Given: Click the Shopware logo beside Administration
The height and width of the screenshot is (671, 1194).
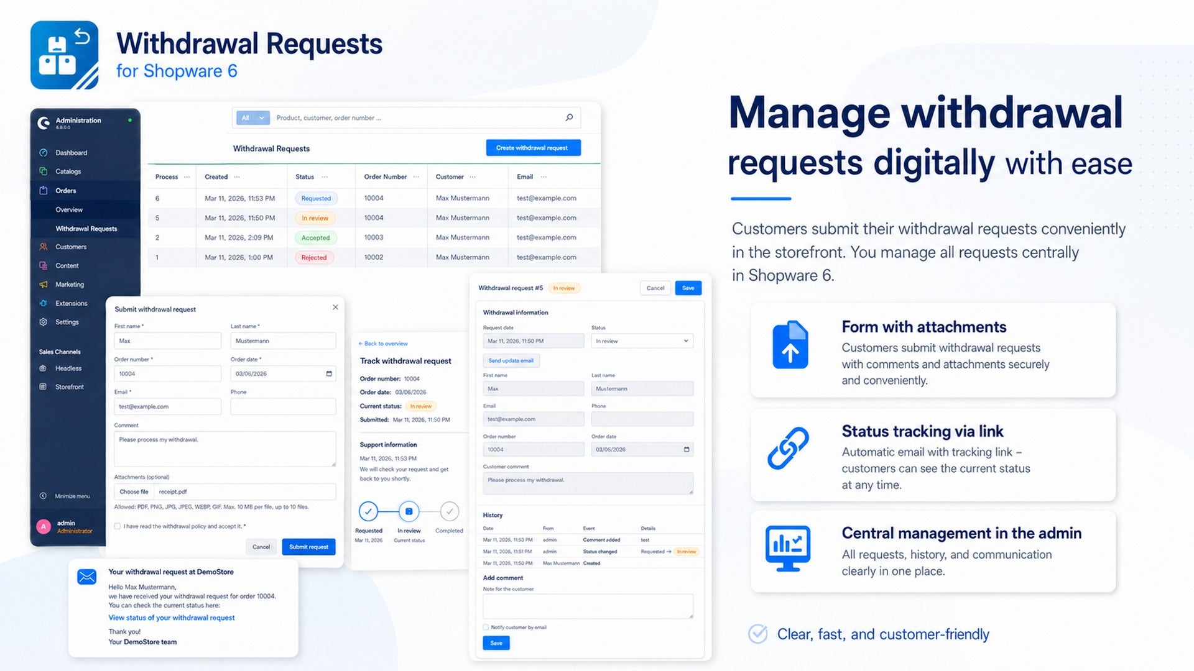Looking at the screenshot, I should (x=44, y=123).
